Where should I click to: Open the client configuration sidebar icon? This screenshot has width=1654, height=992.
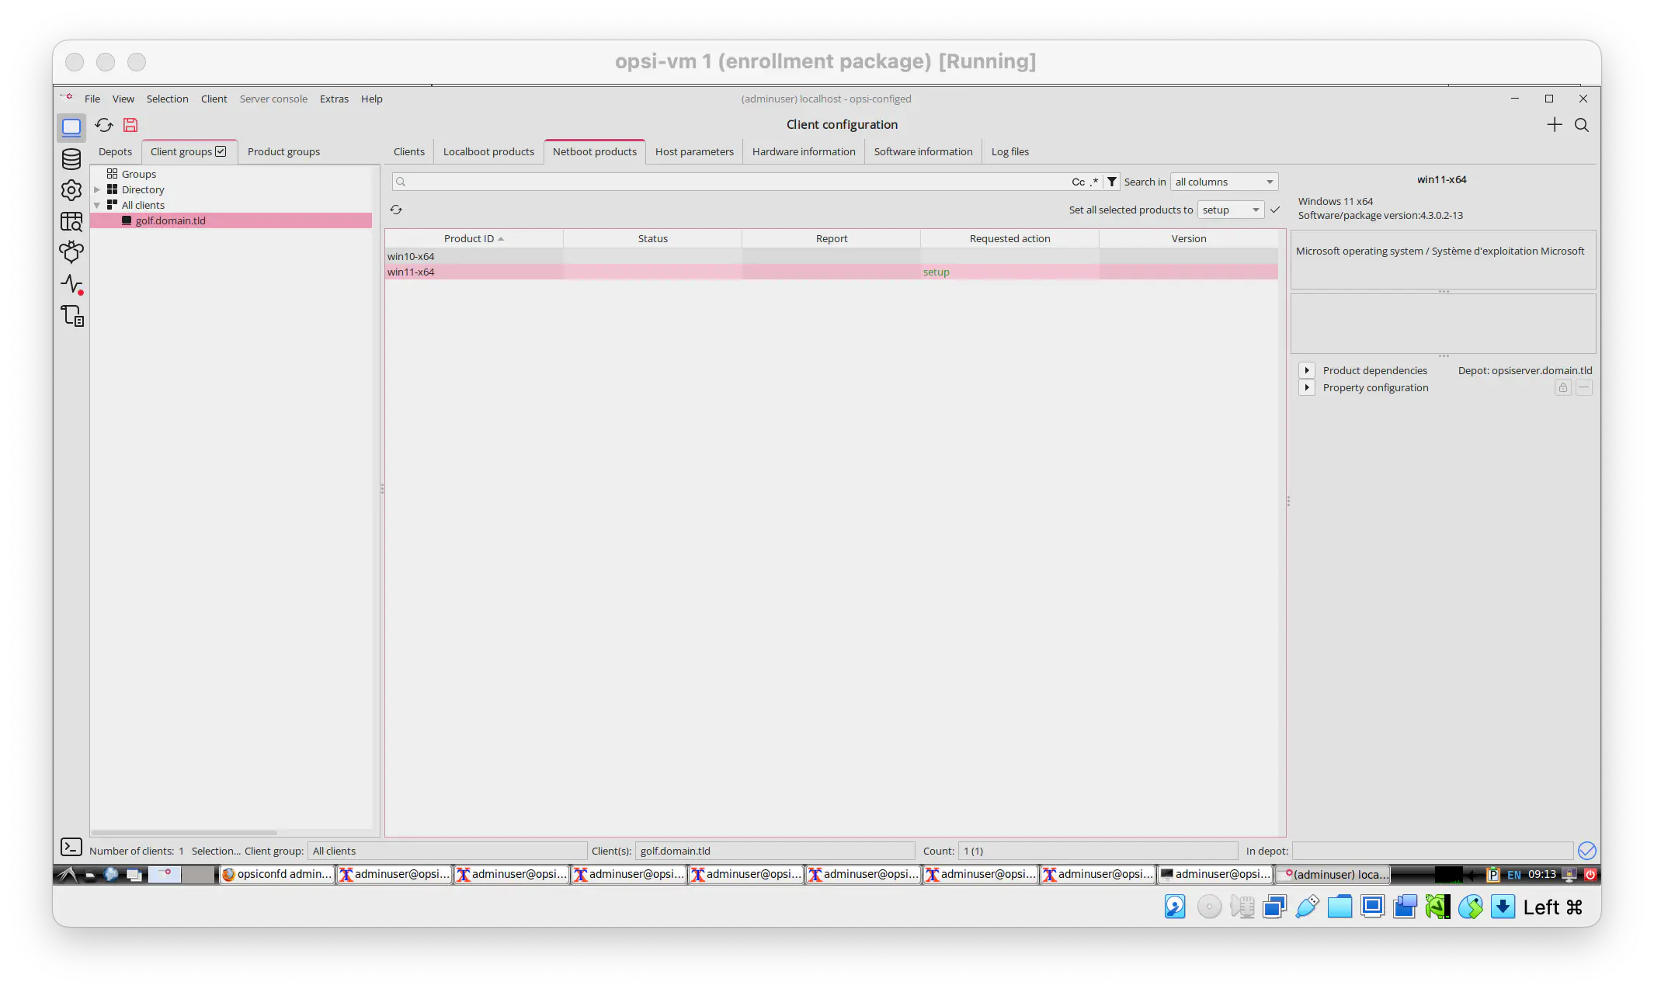point(71,127)
